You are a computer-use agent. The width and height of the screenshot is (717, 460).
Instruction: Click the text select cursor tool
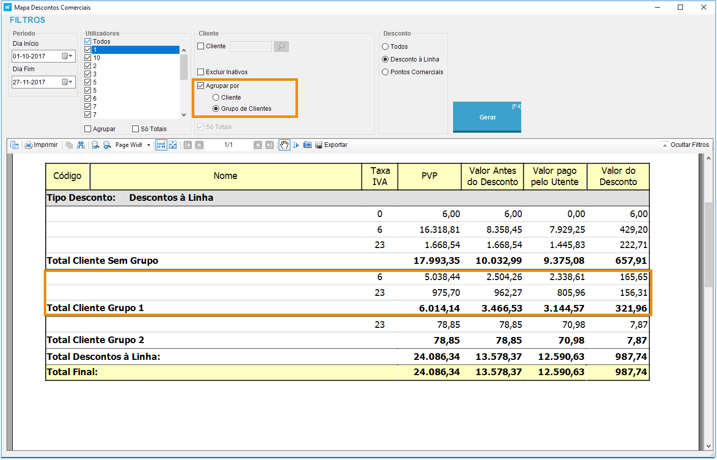point(296,145)
